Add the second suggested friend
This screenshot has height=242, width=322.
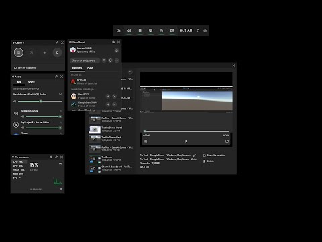[x=108, y=104]
